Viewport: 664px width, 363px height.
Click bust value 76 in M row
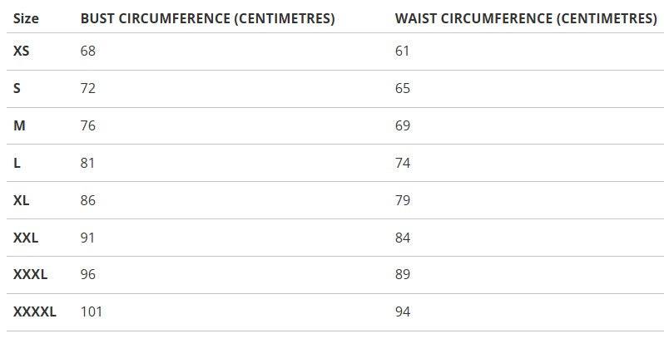(x=88, y=125)
